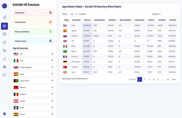
Task: Sort table by New Deaths column
Action: 126,20
